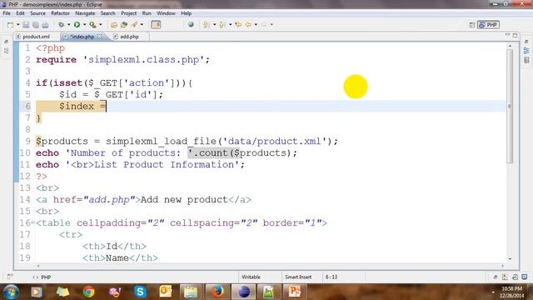The height and width of the screenshot is (300, 533).
Task: Open Firefox from the taskbar
Action: click(217, 292)
